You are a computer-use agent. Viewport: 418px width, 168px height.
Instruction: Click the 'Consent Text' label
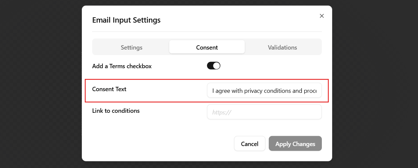click(109, 89)
